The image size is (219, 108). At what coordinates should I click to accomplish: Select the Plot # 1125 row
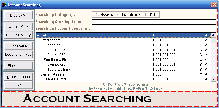click(x=123, y=50)
